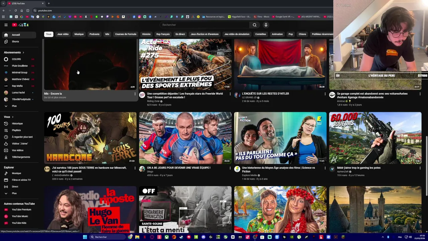The width and height of the screenshot is (428, 241).
Task: Open Musique under Explorer in sidebar
Action: click(x=20, y=173)
